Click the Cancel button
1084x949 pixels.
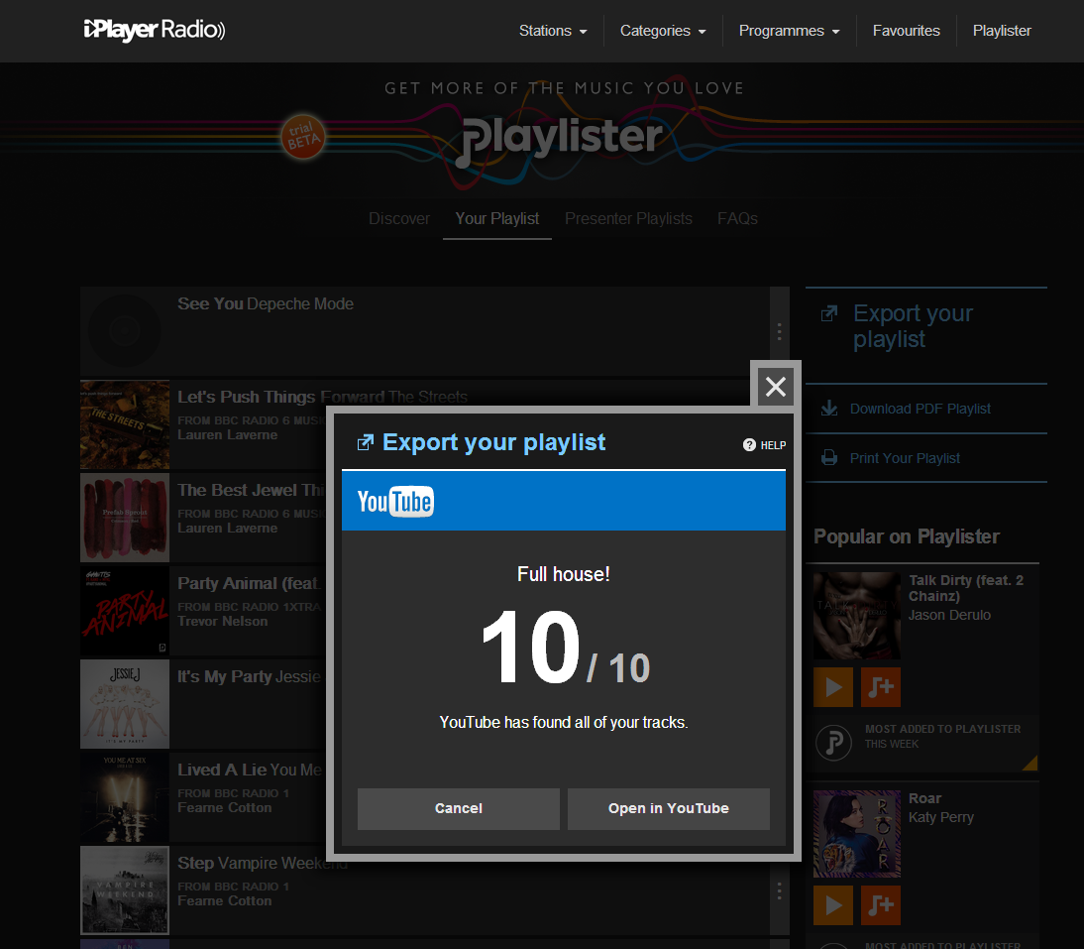point(459,808)
